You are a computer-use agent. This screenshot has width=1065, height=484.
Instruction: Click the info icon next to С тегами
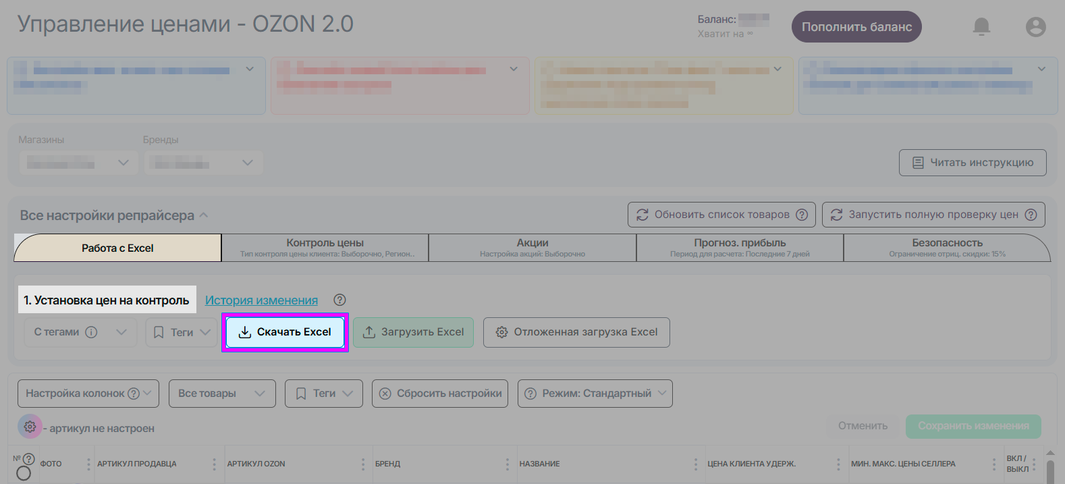click(x=91, y=332)
